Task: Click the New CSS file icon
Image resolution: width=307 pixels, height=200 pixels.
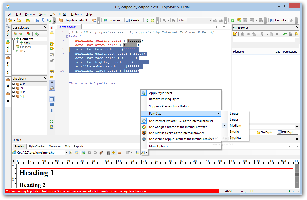Action: coord(10,20)
